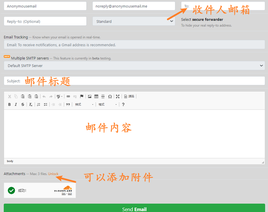This screenshot has height=212, width=268.
Task: Open the Standard forwarder dropdown
Action: [x=134, y=21]
